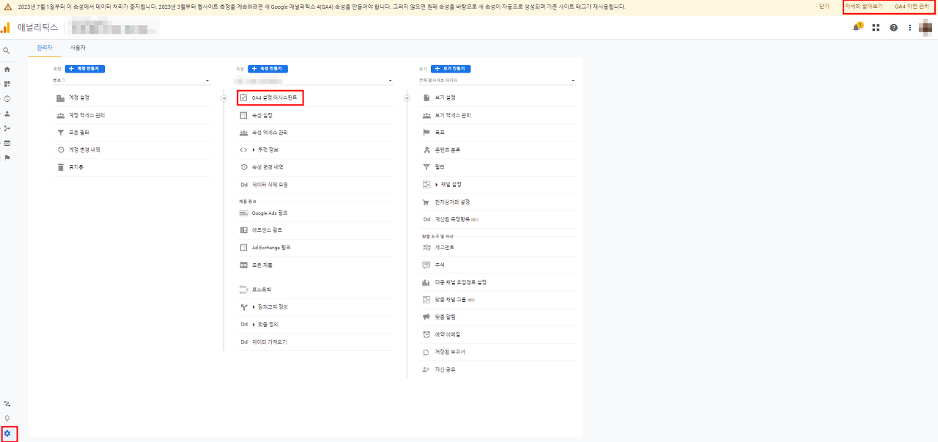Viewport: 938px width, 442px height.
Task: Open 포스트백
Action: point(262,290)
